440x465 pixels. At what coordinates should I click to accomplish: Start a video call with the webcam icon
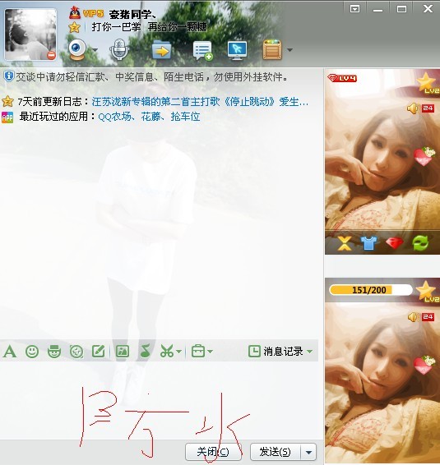77,49
